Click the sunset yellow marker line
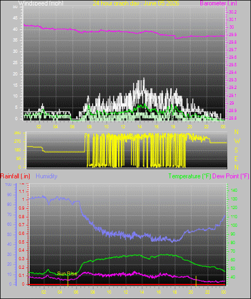 (x=196, y=281)
